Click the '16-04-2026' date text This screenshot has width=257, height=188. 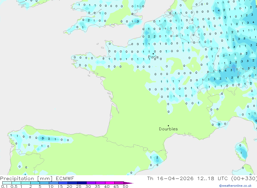tap(175, 179)
